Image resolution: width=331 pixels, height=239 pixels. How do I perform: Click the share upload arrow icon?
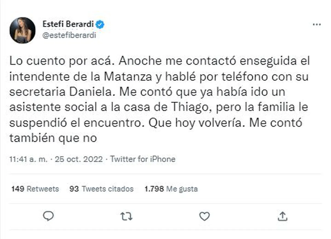[x=282, y=217]
